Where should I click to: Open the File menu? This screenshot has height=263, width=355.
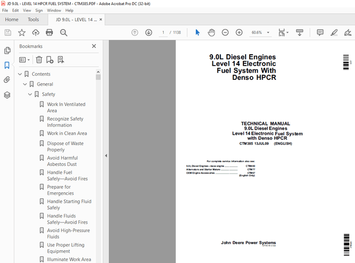point(5,10)
